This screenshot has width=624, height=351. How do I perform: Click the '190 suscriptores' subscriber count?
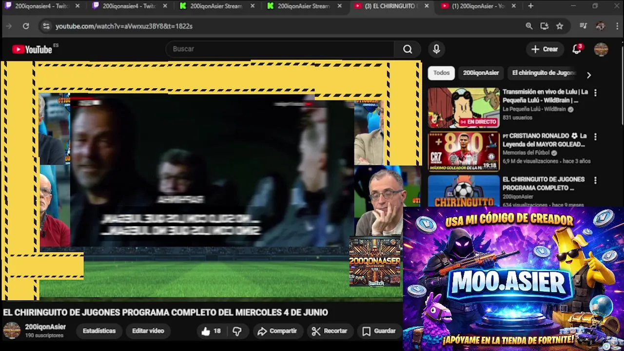(x=44, y=335)
